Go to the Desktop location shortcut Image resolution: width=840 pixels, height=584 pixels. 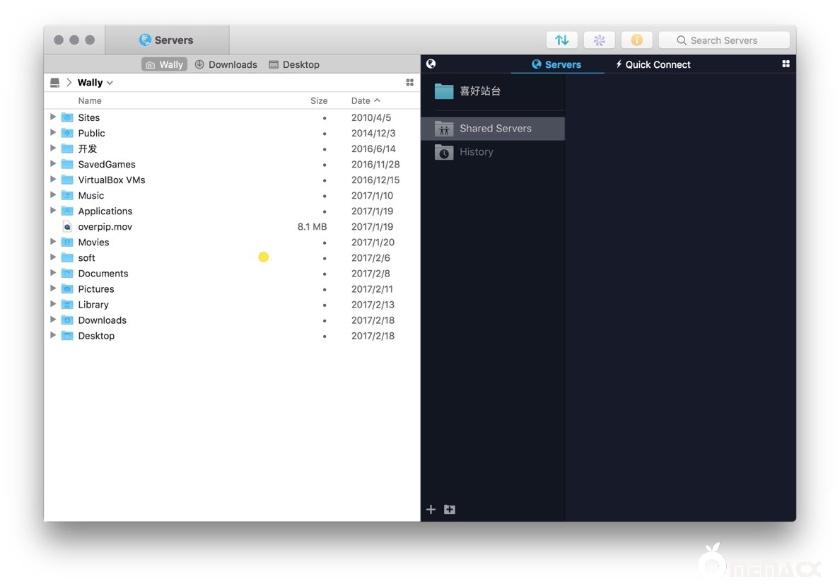point(294,64)
